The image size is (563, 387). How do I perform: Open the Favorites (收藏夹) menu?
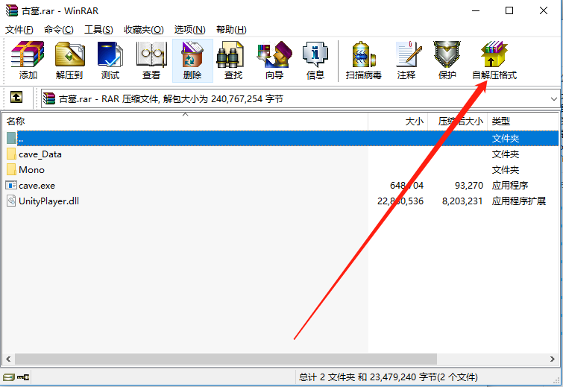click(x=144, y=29)
